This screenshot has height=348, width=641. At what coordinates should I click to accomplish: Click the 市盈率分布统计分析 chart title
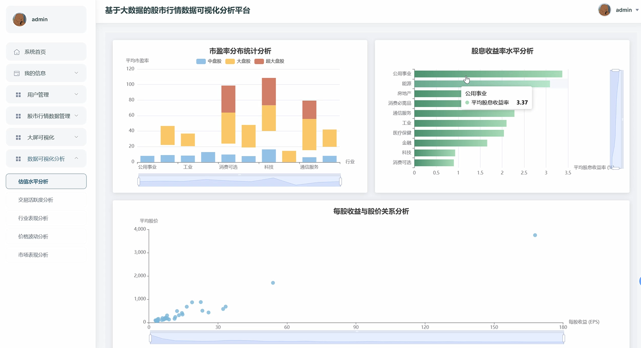(240, 51)
